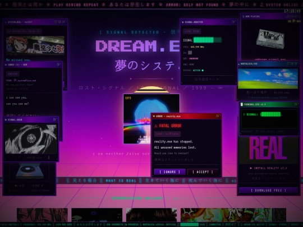Maximize the SYSTEM.MSG window
The width and height of the screenshot is (303, 227).
(x=60, y=22)
